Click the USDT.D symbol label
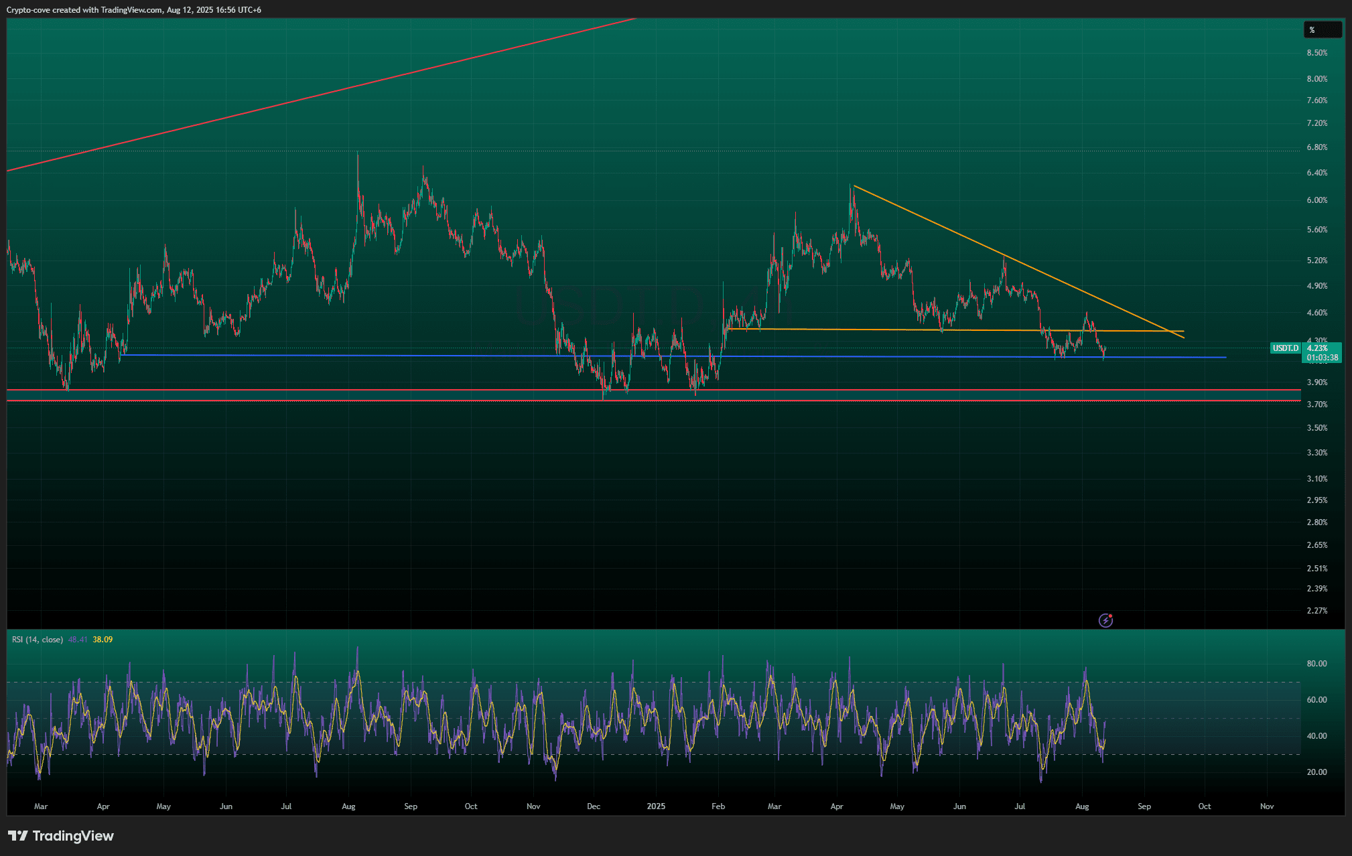The width and height of the screenshot is (1352, 856). (1285, 348)
